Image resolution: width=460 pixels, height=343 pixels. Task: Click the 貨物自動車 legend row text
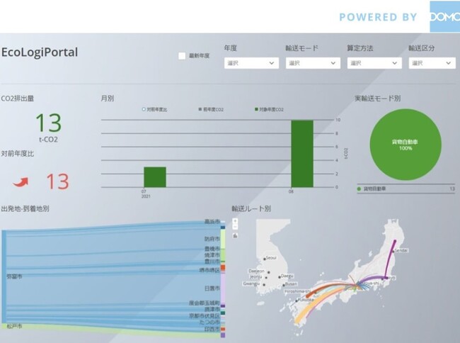point(374,189)
